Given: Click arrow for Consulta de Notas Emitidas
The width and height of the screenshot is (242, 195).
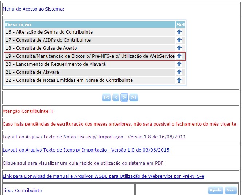Looking at the screenshot, I should pyautogui.click(x=179, y=80).
